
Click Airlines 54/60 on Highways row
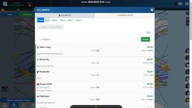[x=147, y=100]
